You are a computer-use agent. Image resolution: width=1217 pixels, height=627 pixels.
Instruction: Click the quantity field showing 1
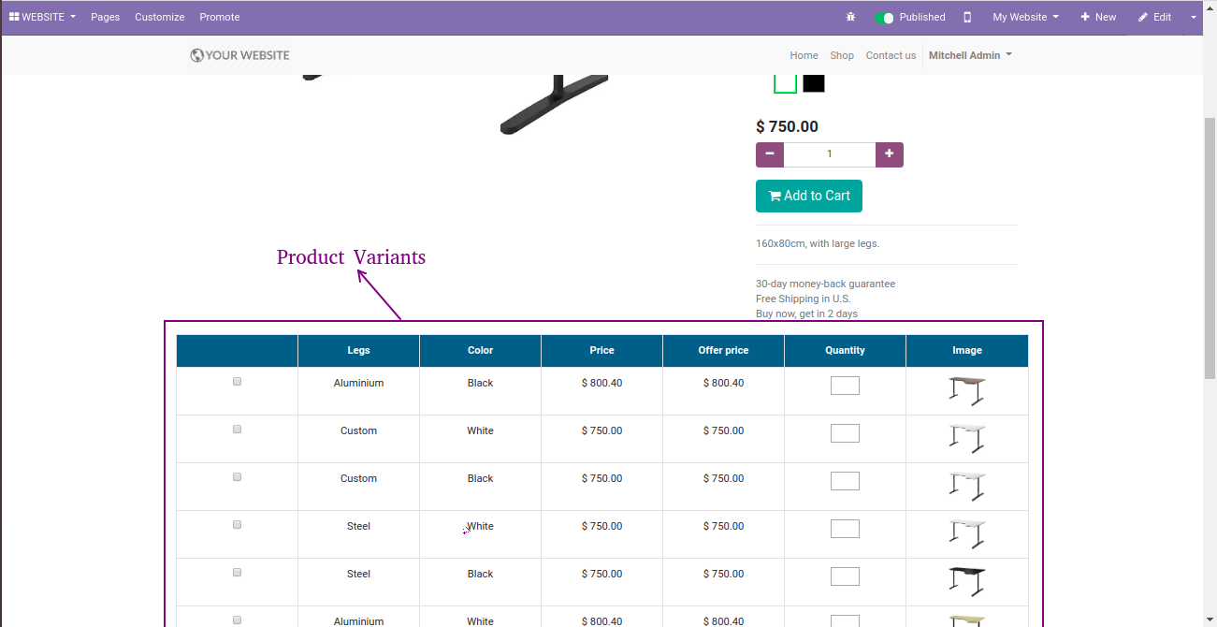tap(830, 154)
